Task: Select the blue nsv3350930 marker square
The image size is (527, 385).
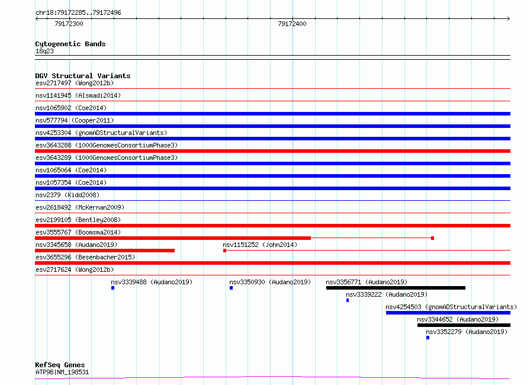Action: (232, 288)
